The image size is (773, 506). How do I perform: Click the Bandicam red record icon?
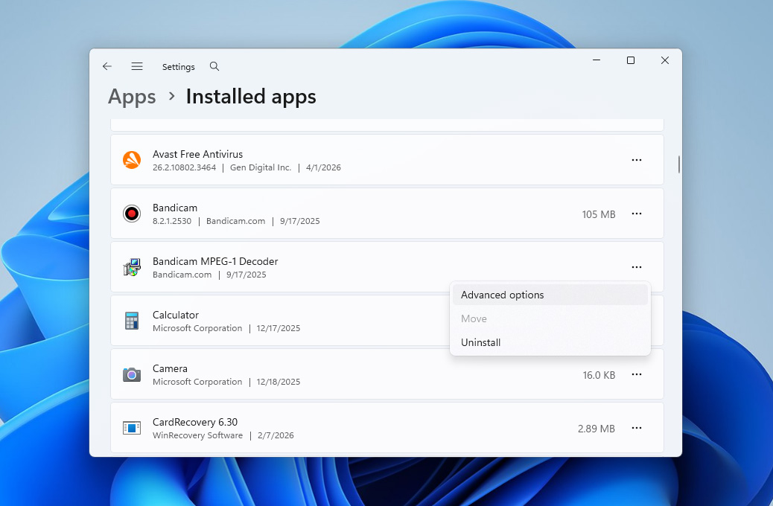(x=132, y=214)
